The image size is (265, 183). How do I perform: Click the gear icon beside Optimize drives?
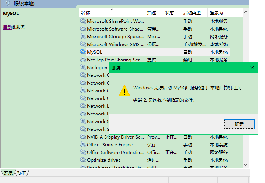tap(83, 160)
